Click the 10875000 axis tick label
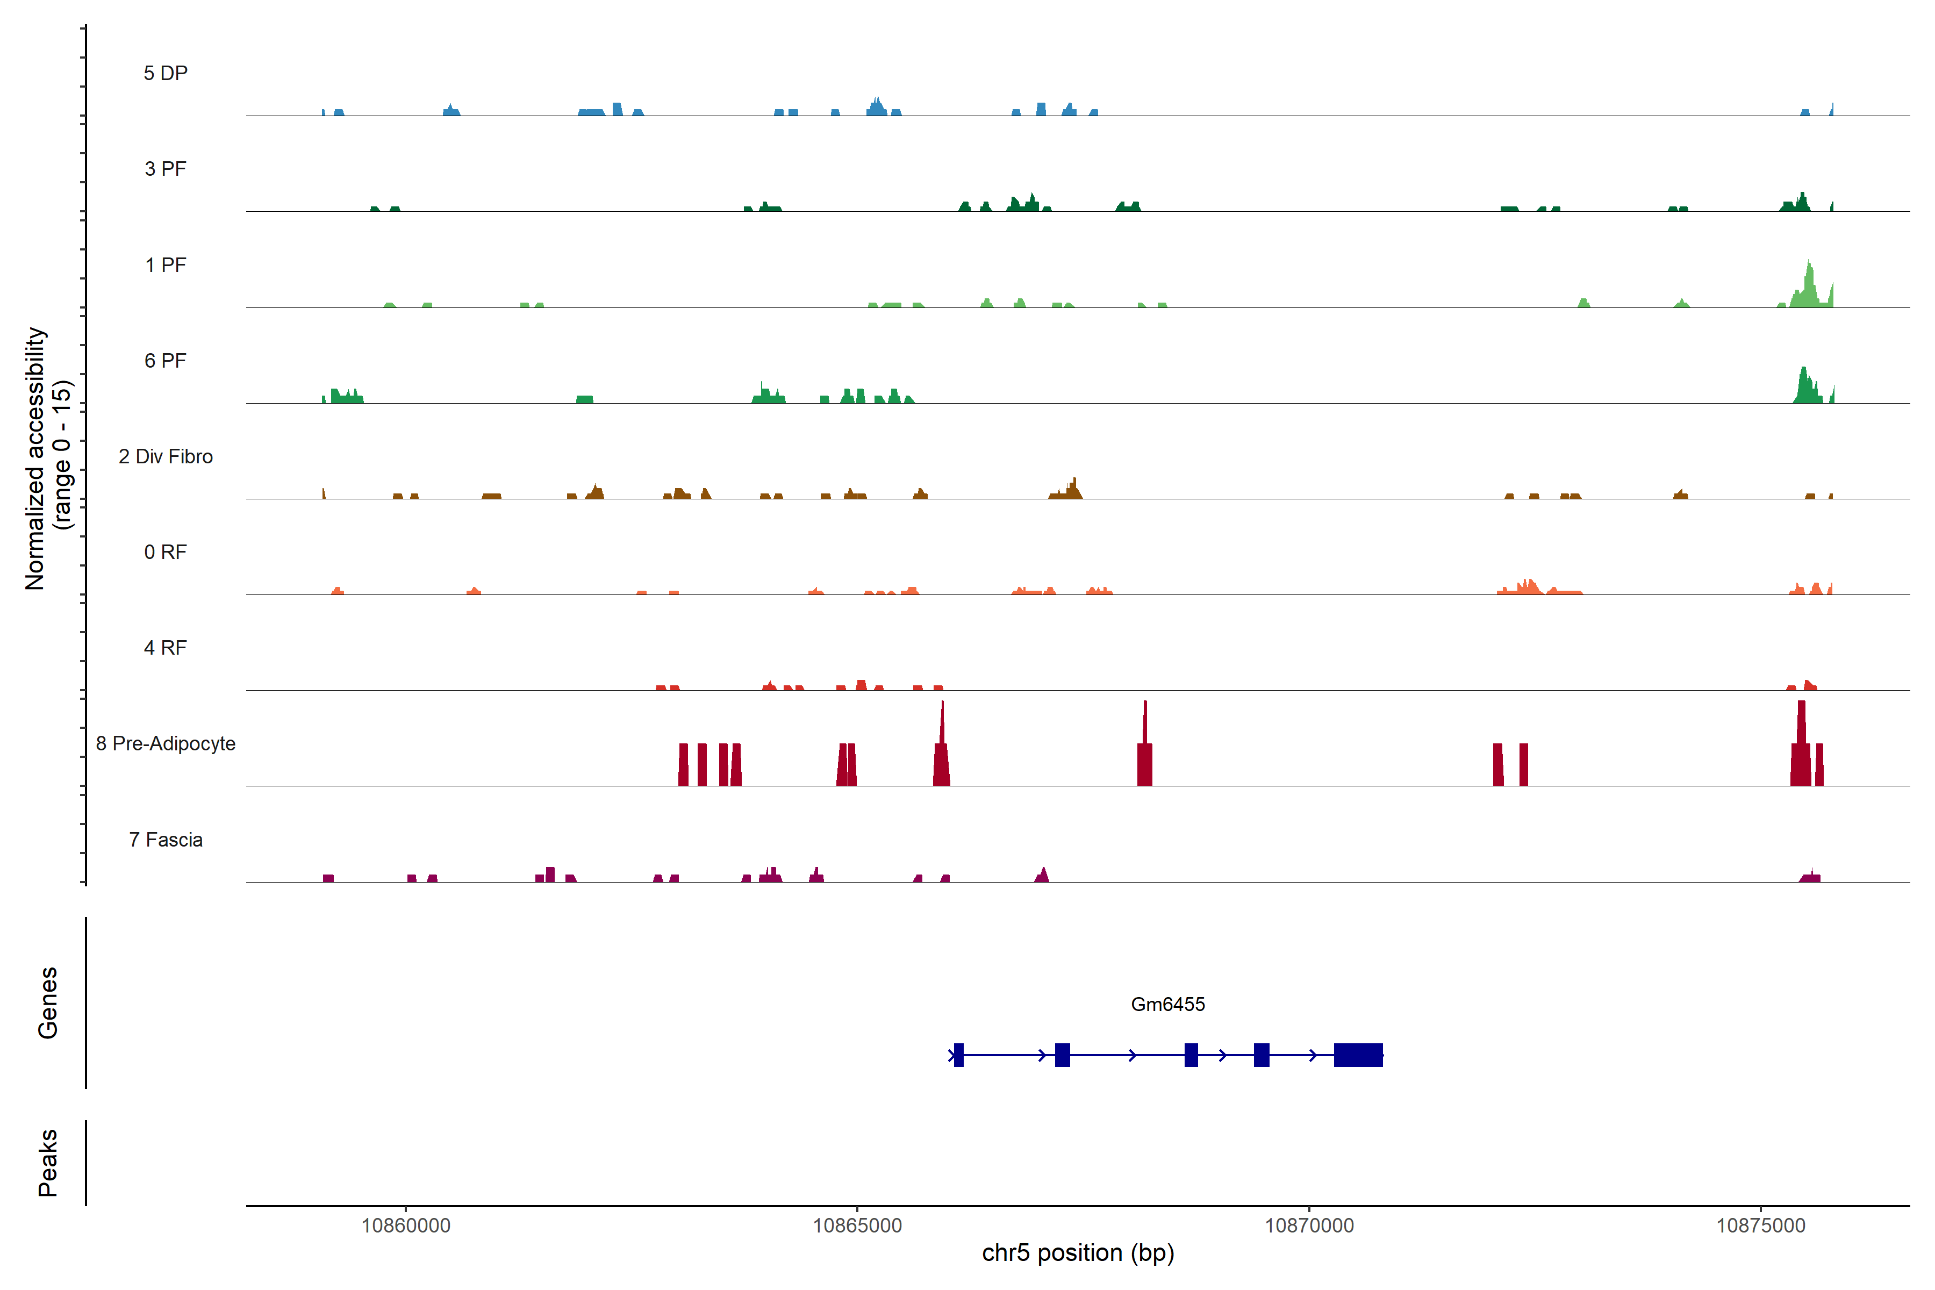This screenshot has width=1935, height=1290. (1761, 1225)
